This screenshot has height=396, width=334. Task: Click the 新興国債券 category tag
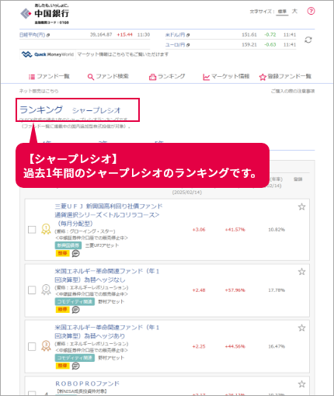[x=68, y=245]
